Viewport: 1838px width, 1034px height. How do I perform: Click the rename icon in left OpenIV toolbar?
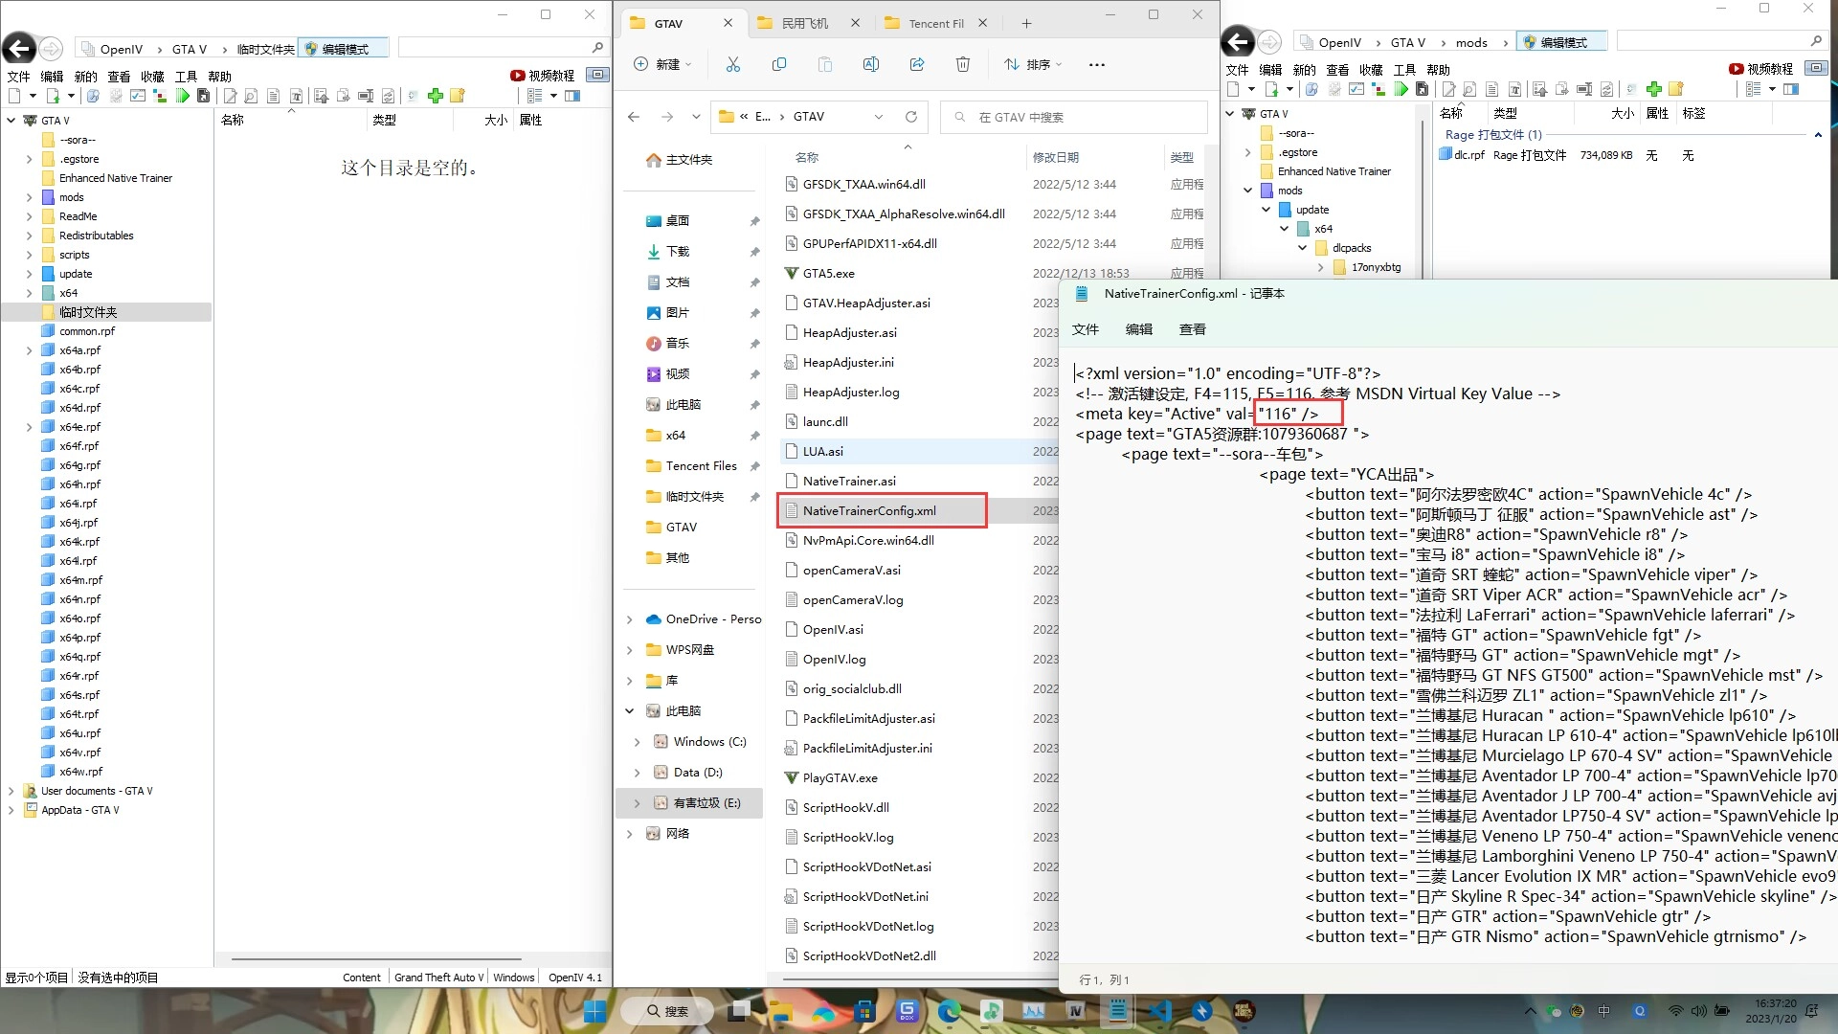click(x=365, y=96)
